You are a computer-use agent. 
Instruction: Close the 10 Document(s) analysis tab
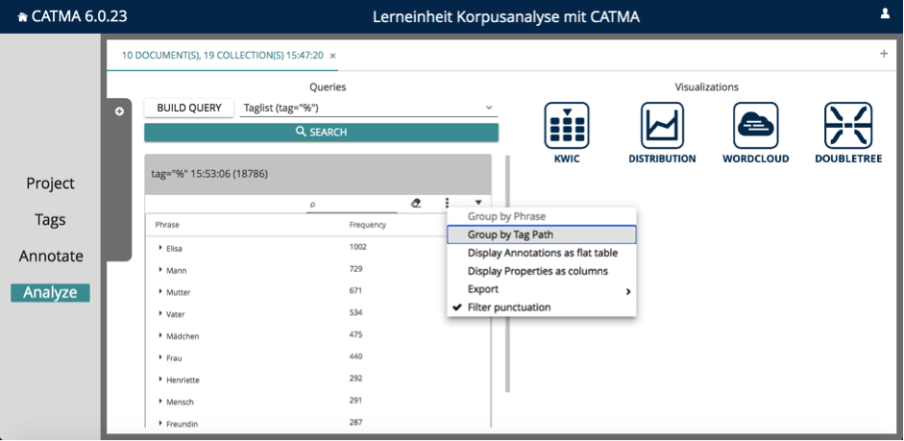(x=332, y=56)
